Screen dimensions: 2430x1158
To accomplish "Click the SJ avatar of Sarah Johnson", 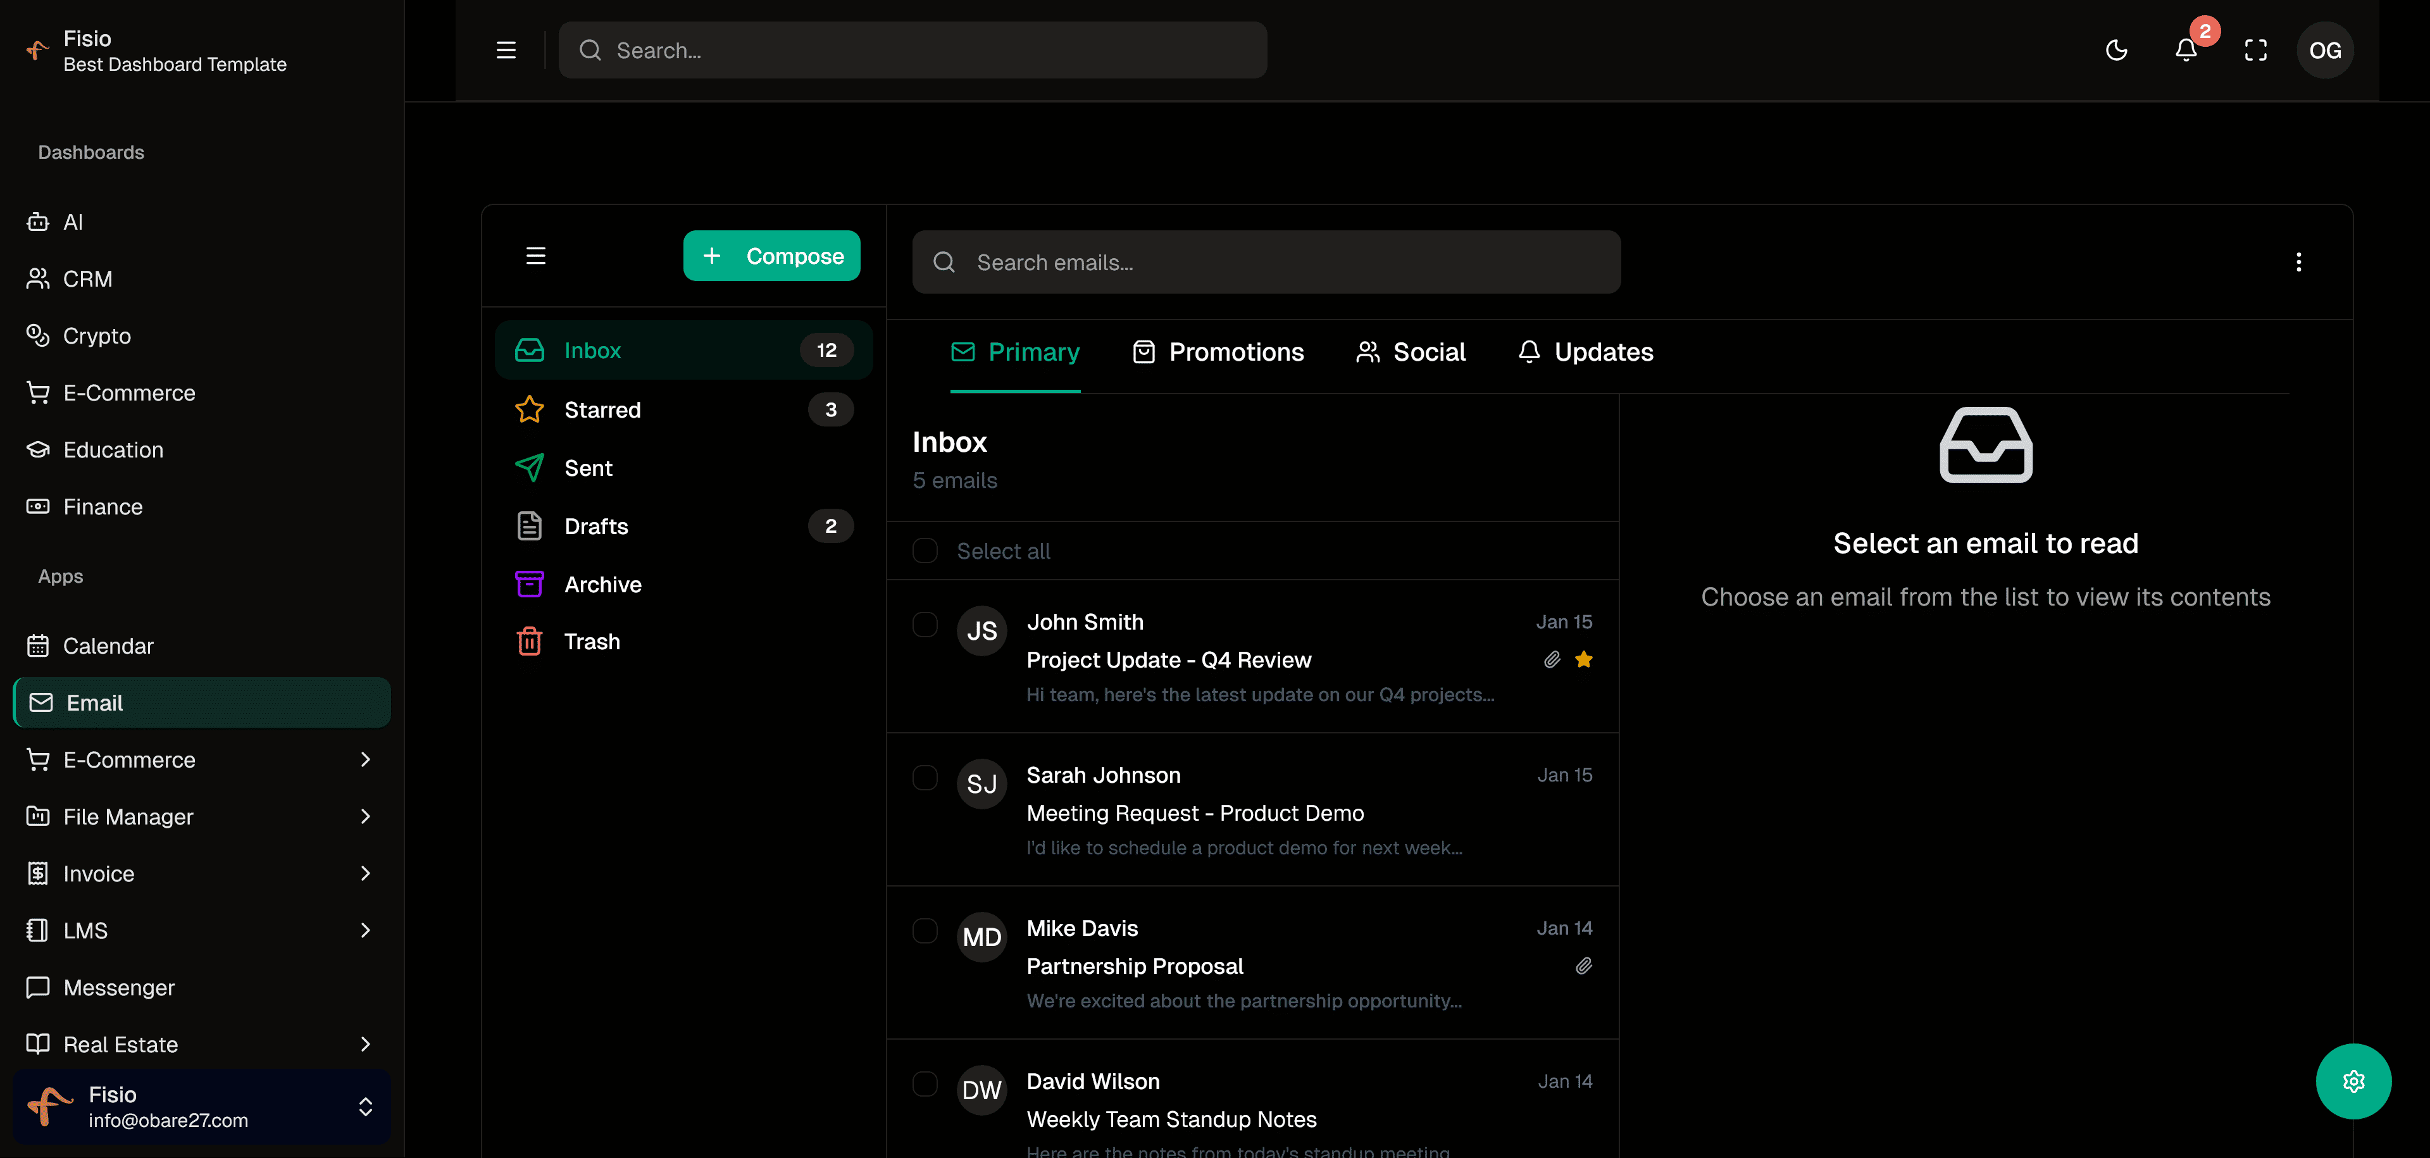I will coord(981,783).
